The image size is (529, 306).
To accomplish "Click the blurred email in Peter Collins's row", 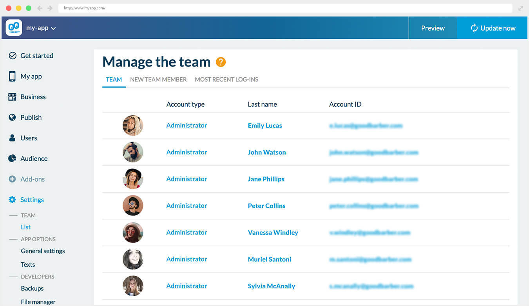I will click(x=374, y=206).
